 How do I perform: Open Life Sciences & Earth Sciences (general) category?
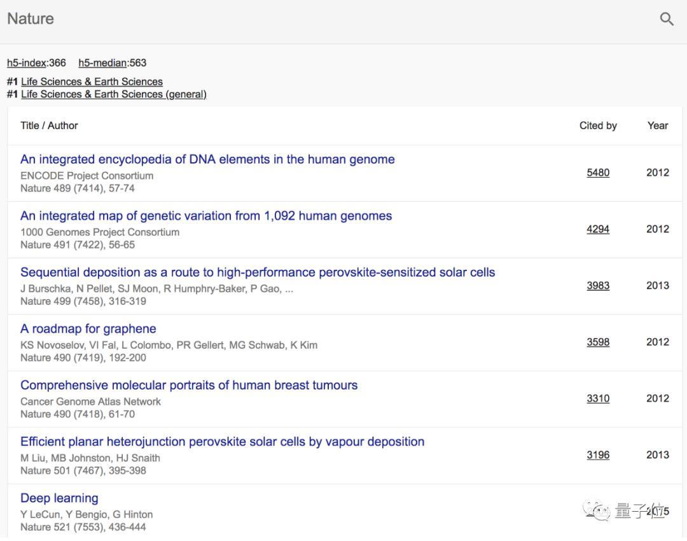113,94
